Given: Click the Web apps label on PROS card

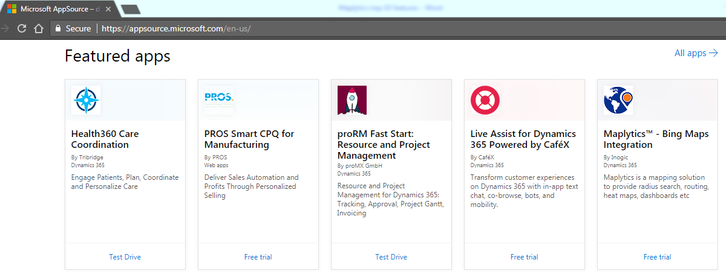Looking at the screenshot, I should (217, 165).
